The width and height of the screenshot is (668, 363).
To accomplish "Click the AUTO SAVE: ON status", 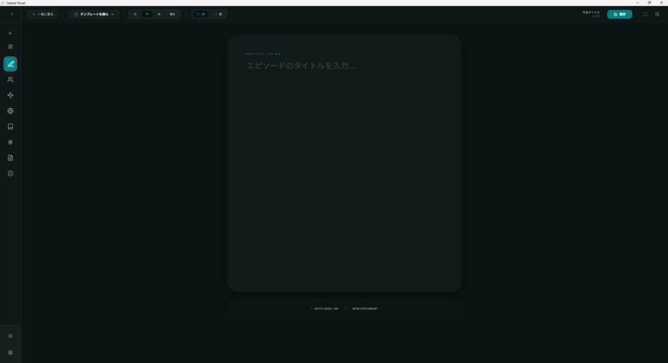I will 325,309.
